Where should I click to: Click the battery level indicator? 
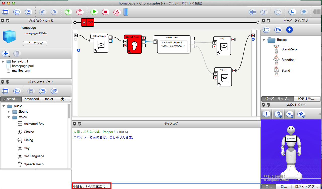point(317,12)
